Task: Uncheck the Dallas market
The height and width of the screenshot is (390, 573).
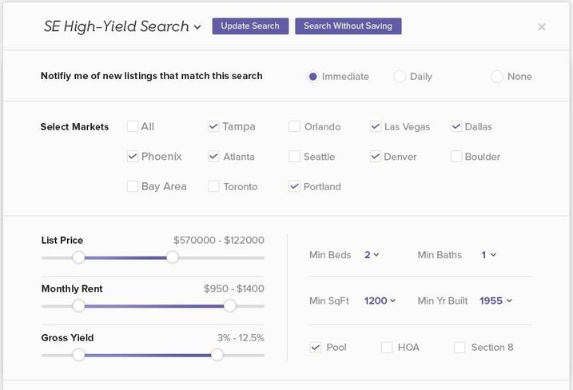Action: pyautogui.click(x=456, y=126)
